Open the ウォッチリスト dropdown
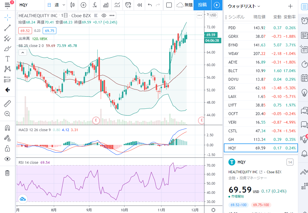Viewport: 308px width, 213px height. 244,6
